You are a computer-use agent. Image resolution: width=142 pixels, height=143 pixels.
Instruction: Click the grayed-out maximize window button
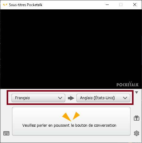point(121,5)
